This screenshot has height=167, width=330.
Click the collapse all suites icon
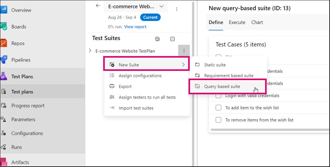(172, 39)
